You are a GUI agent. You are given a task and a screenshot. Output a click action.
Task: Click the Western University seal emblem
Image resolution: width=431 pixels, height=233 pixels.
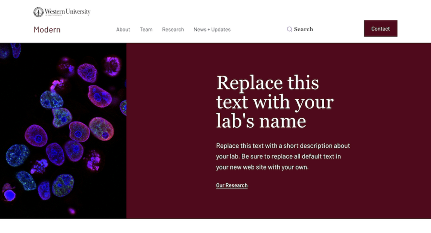click(x=38, y=12)
